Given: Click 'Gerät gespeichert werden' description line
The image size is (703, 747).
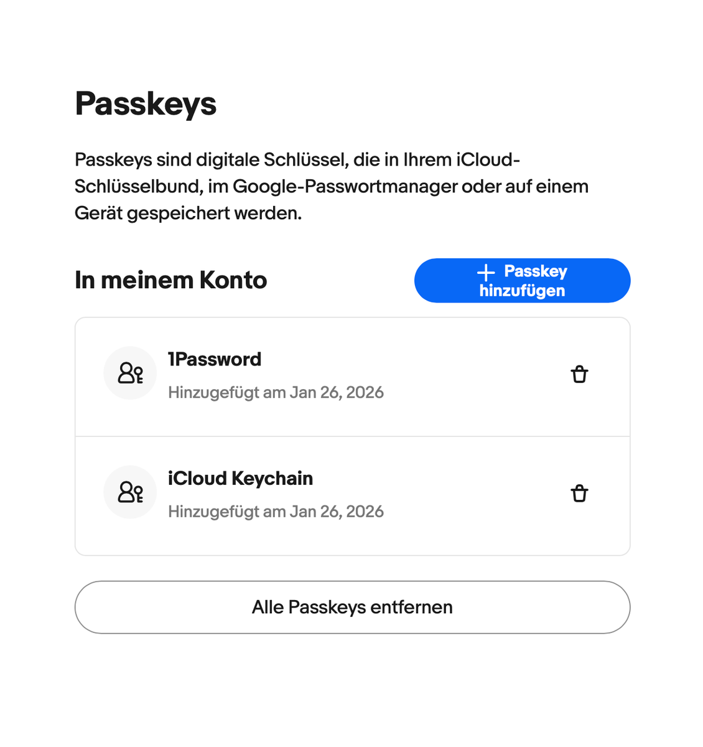Looking at the screenshot, I should coord(188,213).
